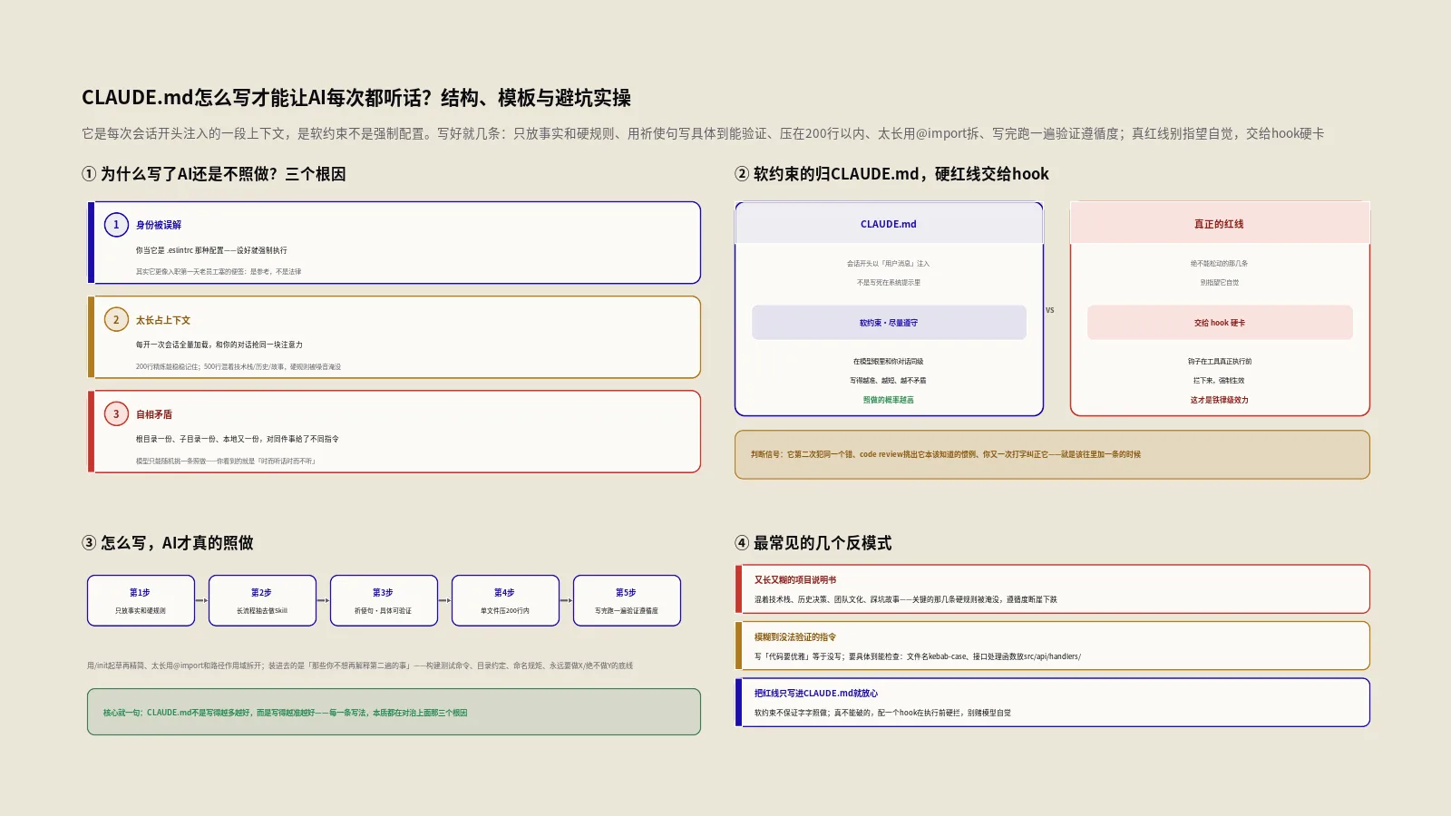Screen dimensions: 1451x816
Task: Click section heading '④ 最常见的几个反模式'
Action: coord(813,543)
